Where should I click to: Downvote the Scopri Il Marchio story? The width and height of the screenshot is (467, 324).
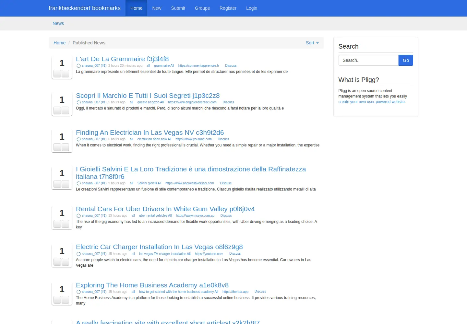[x=65, y=110]
